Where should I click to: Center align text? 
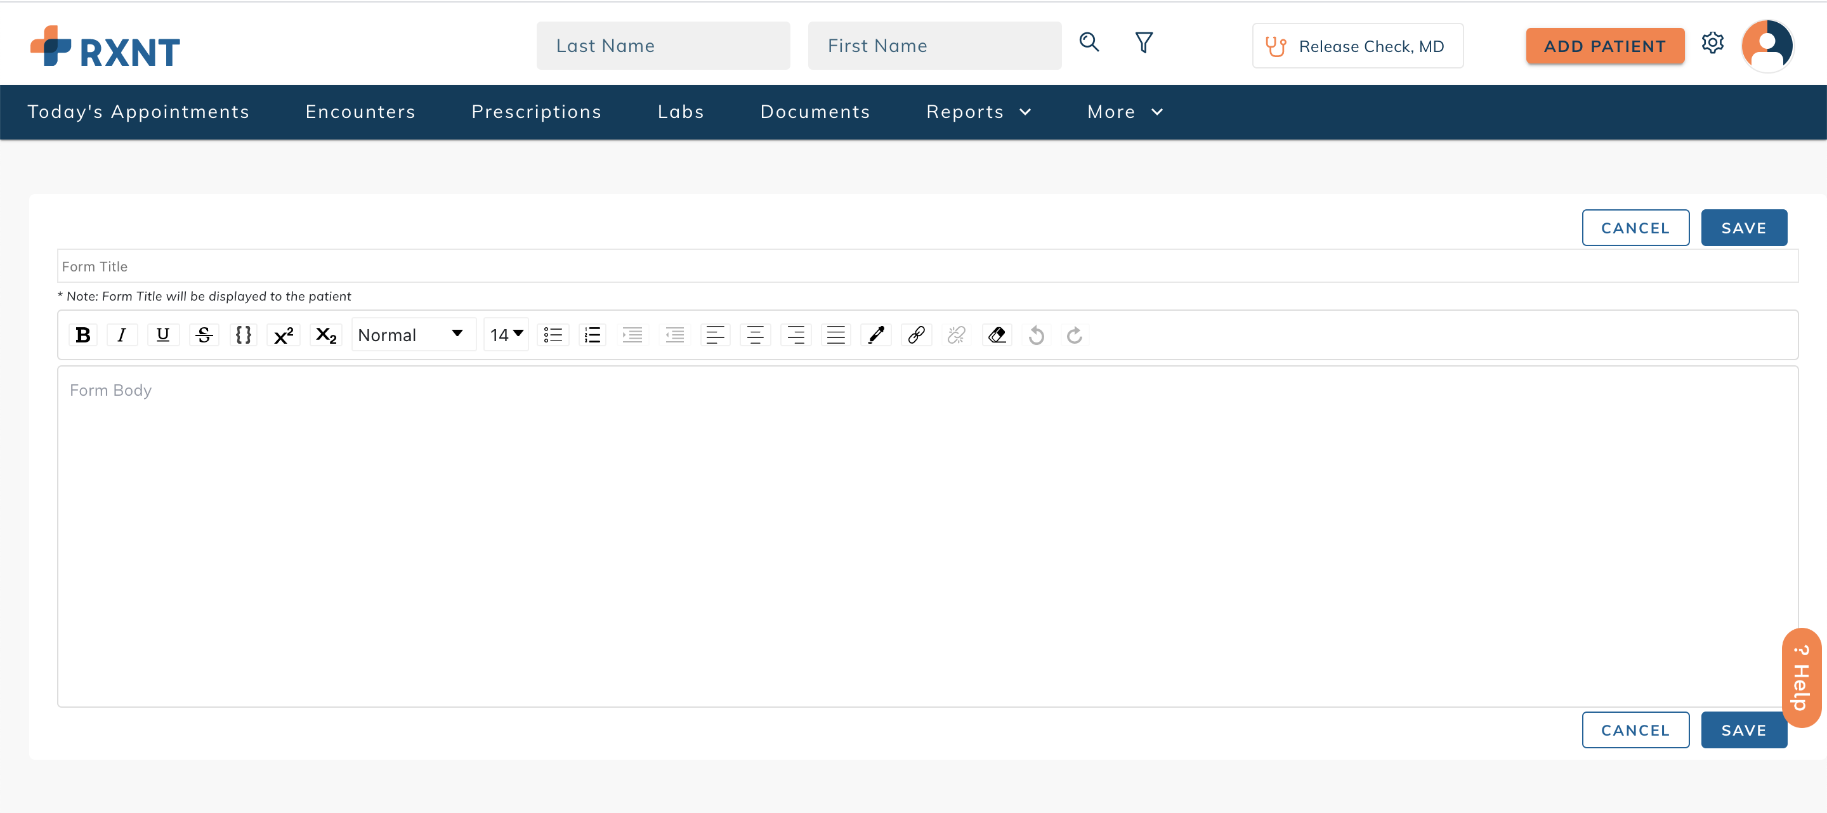pyautogui.click(x=756, y=335)
